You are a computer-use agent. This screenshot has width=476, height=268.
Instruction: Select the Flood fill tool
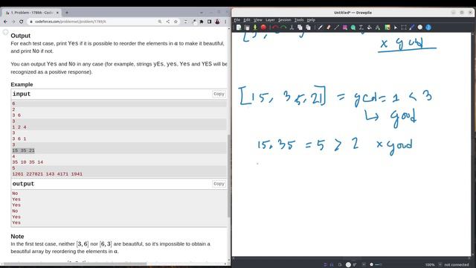click(369, 28)
